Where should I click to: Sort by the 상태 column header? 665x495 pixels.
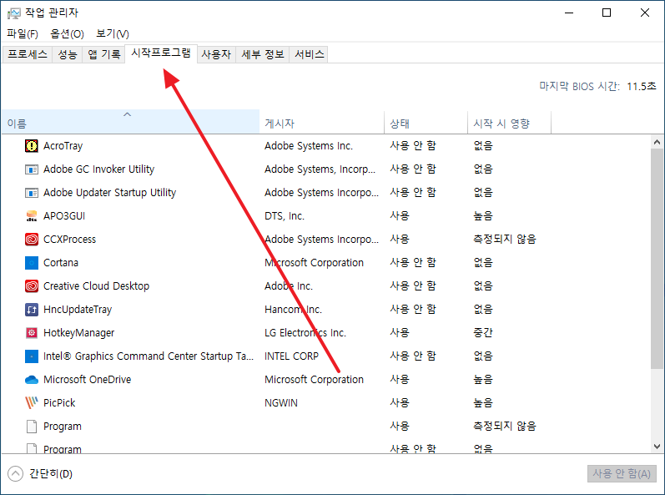click(x=426, y=123)
